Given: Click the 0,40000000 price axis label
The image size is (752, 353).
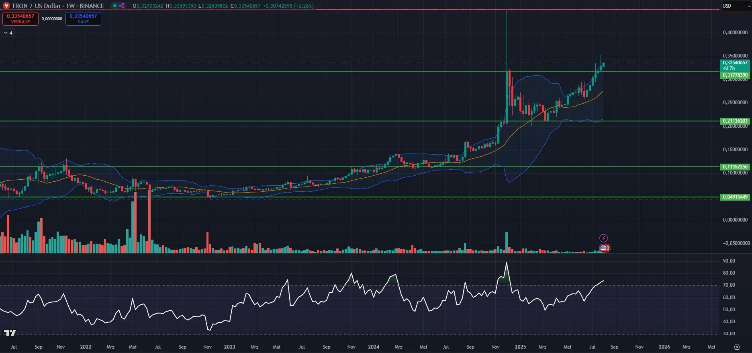Looking at the screenshot, I should (x=735, y=33).
